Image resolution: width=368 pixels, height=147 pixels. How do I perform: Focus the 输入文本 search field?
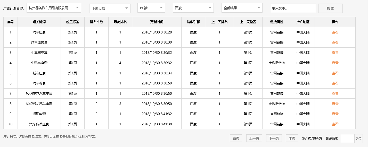293,8
